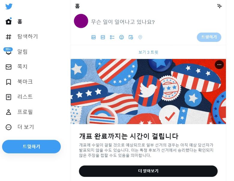Image resolution: width=234 pixels, height=181 pixels.
Task: Open 탐색하기 hashtag explore icon
Action: coord(8,37)
